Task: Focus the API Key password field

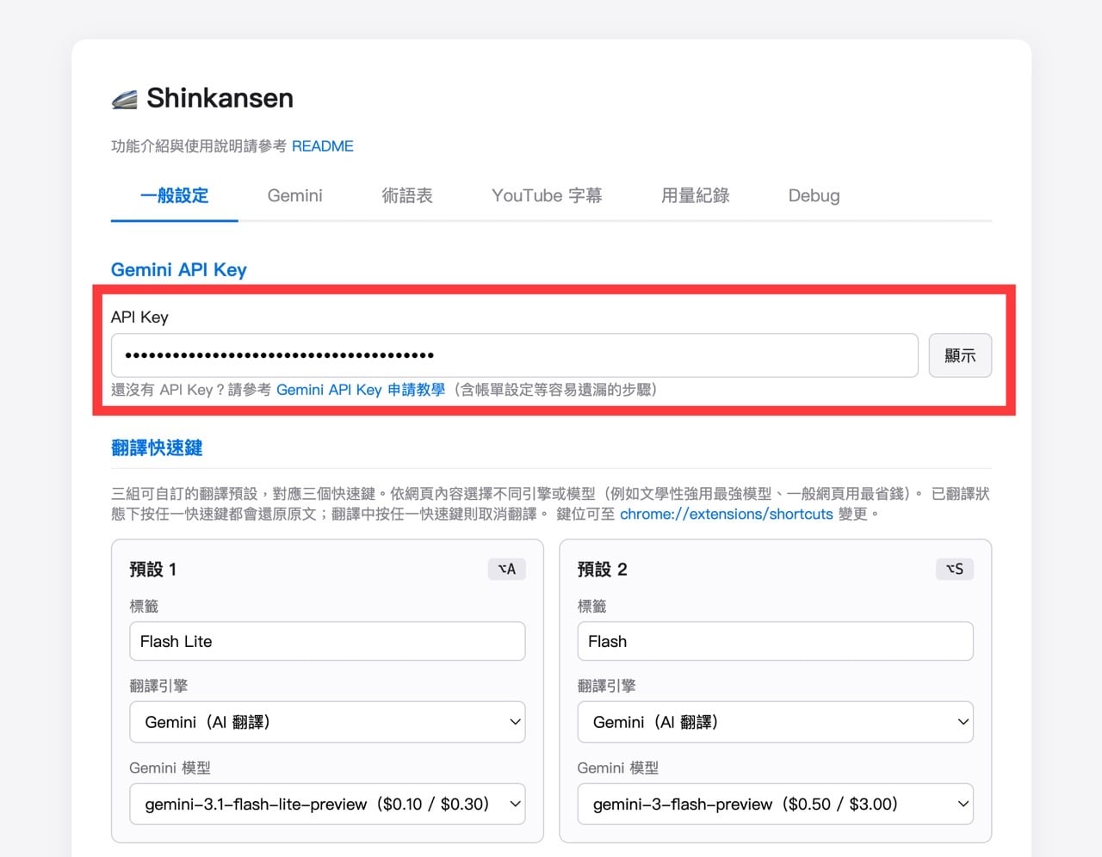Action: pyautogui.click(x=514, y=355)
